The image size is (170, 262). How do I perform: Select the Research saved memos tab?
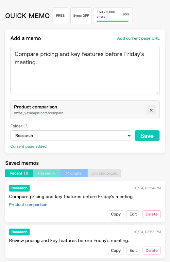point(46,173)
